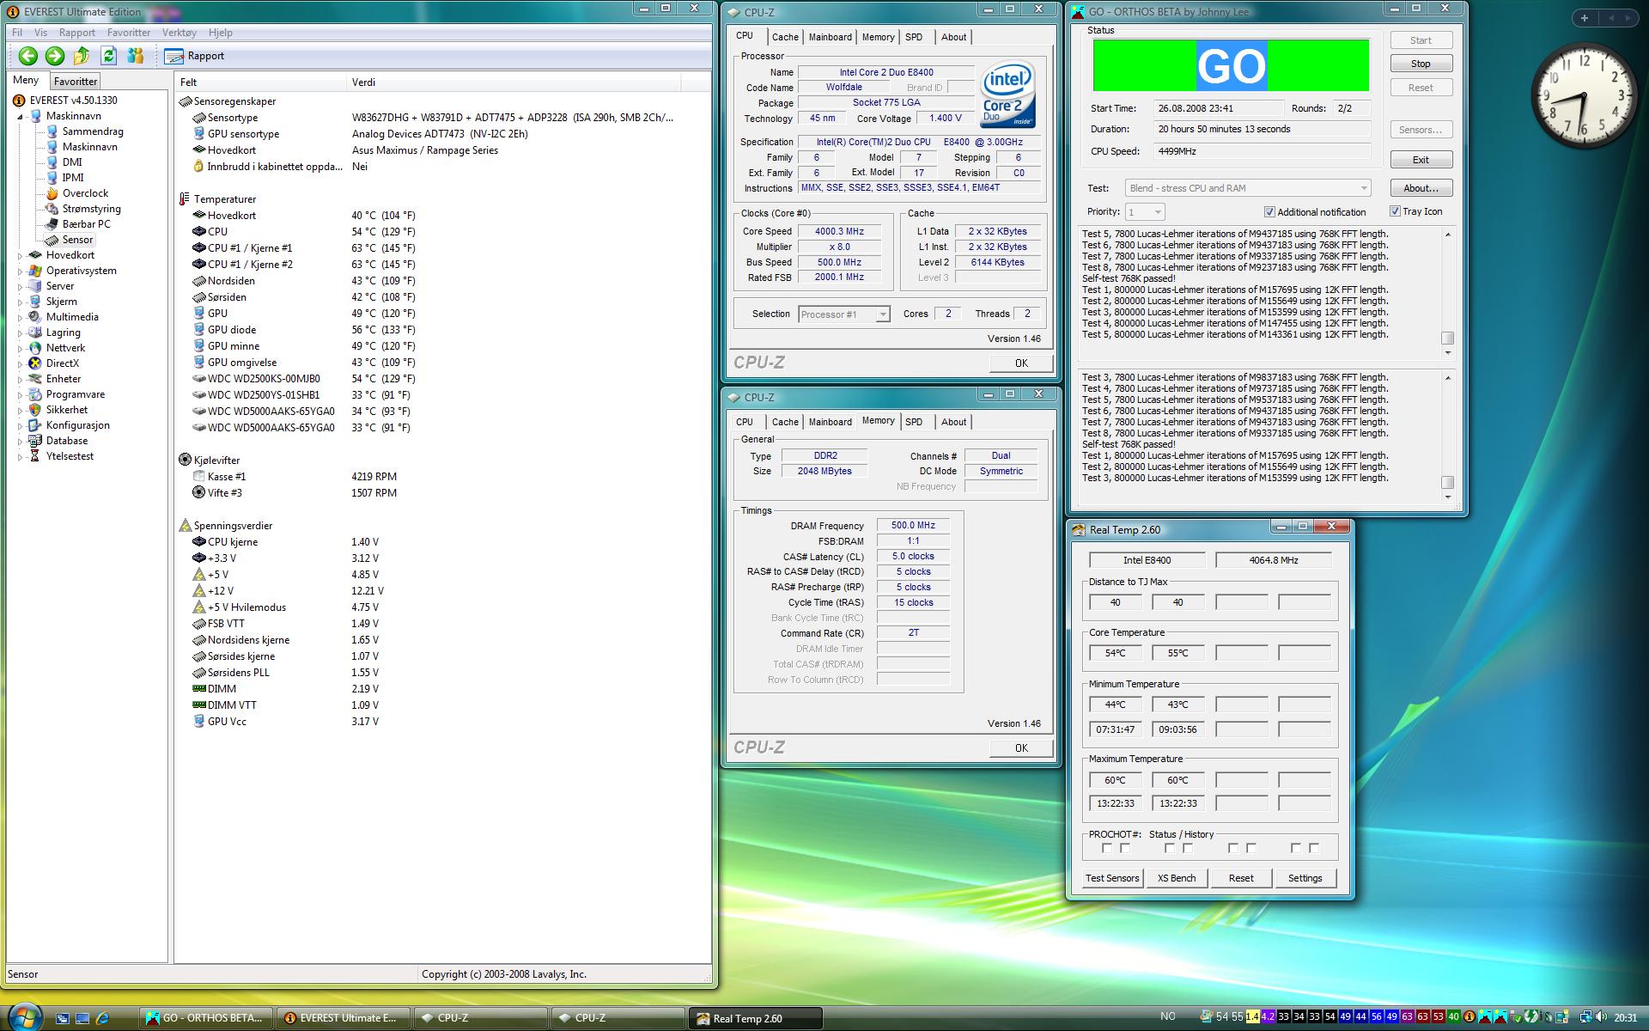Click the green Forward arrow in EVEREST toolbar
1649x1031 pixels.
[55, 56]
